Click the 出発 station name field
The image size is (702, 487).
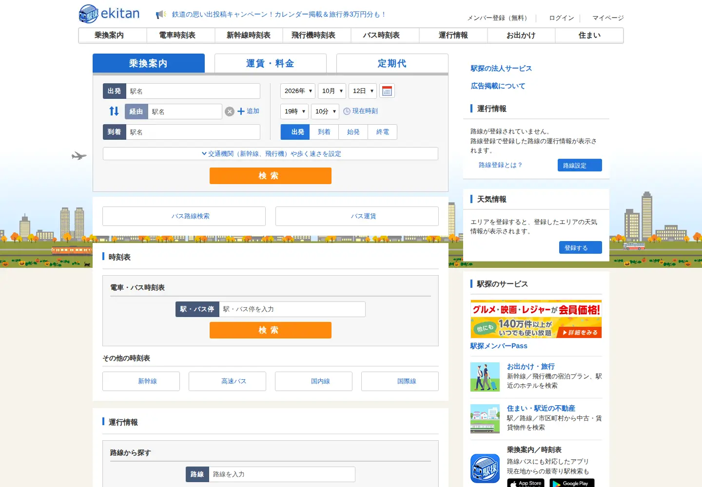(193, 91)
